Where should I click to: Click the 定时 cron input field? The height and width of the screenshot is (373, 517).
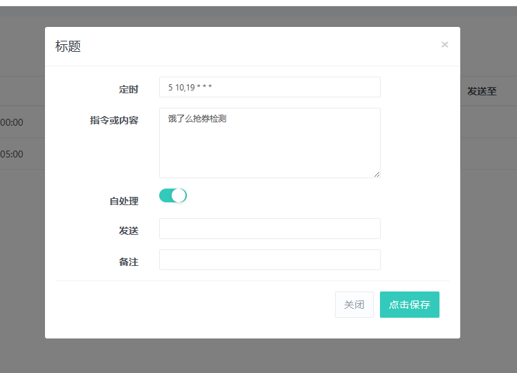[x=270, y=87]
